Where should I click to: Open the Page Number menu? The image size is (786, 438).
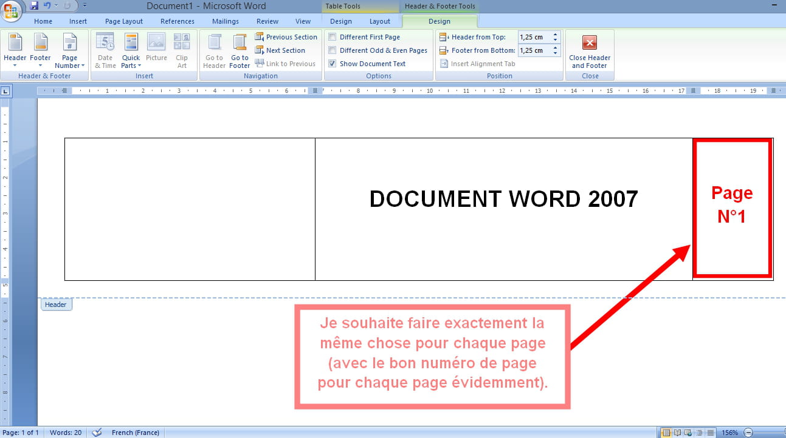pyautogui.click(x=69, y=51)
